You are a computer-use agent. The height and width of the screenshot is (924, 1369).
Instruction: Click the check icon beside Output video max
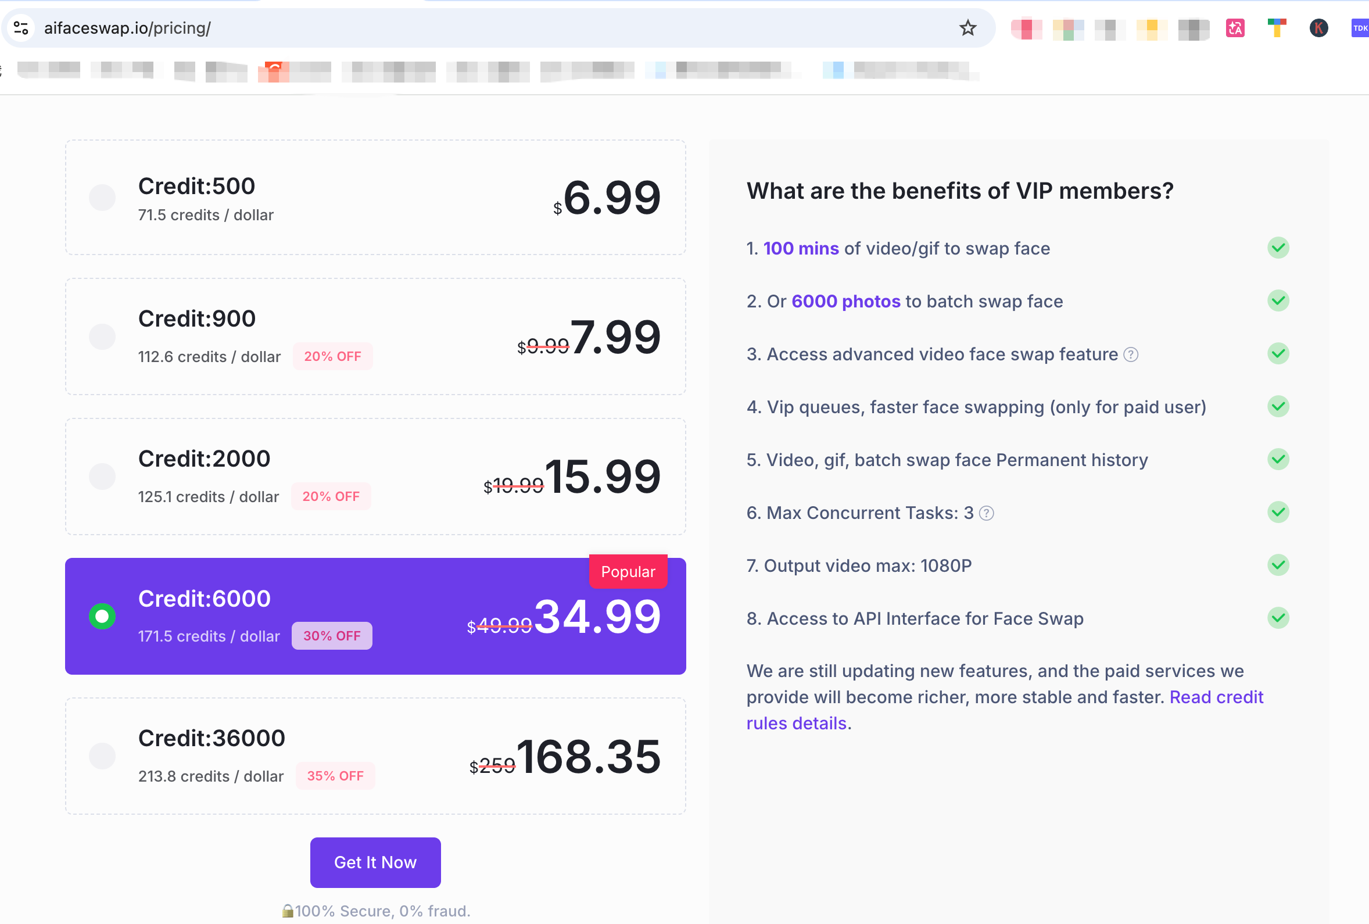click(1278, 565)
